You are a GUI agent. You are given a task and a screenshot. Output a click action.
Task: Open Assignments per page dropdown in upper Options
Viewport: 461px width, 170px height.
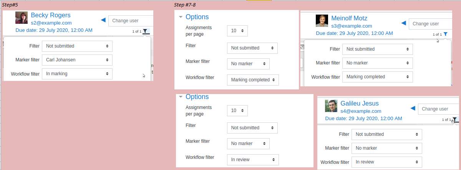pyautogui.click(x=237, y=31)
